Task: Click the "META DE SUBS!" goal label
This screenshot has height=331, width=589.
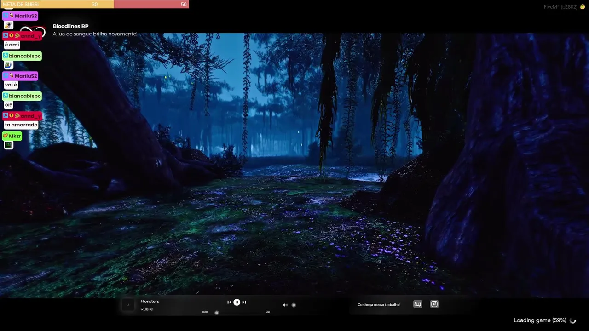Action: coord(21,4)
